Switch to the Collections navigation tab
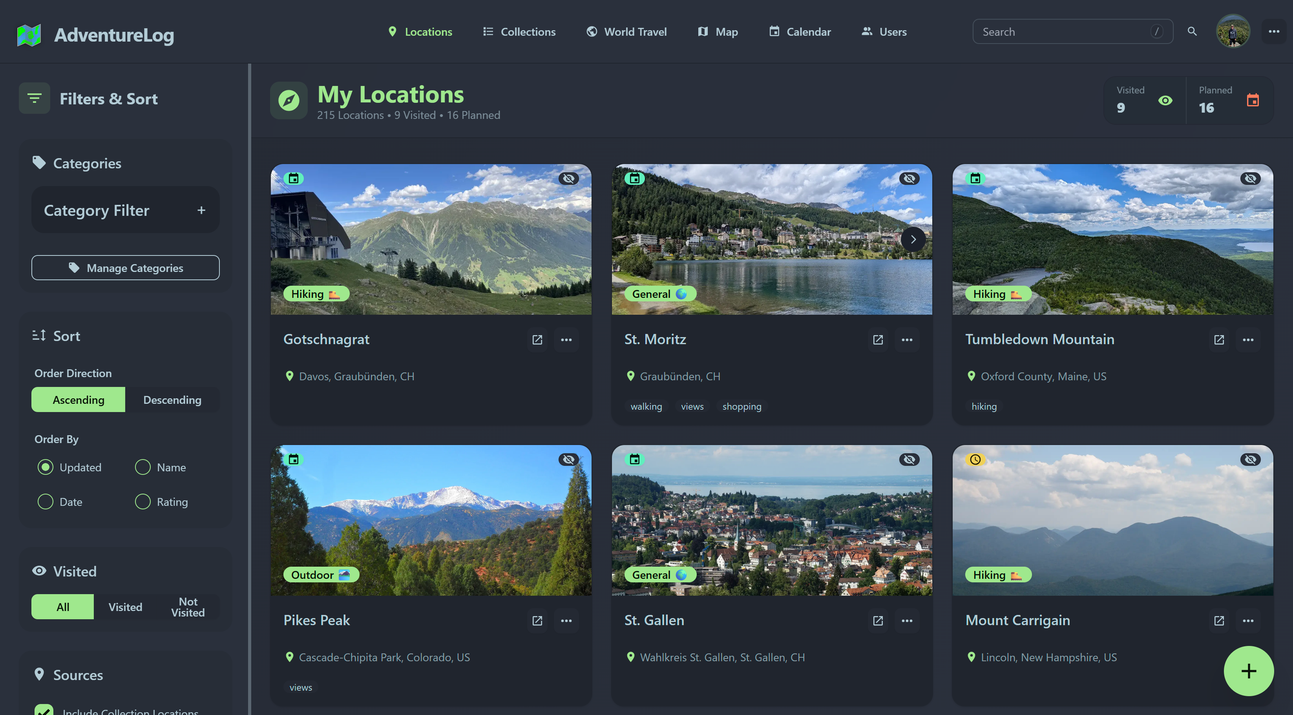1293x715 pixels. tap(519, 31)
